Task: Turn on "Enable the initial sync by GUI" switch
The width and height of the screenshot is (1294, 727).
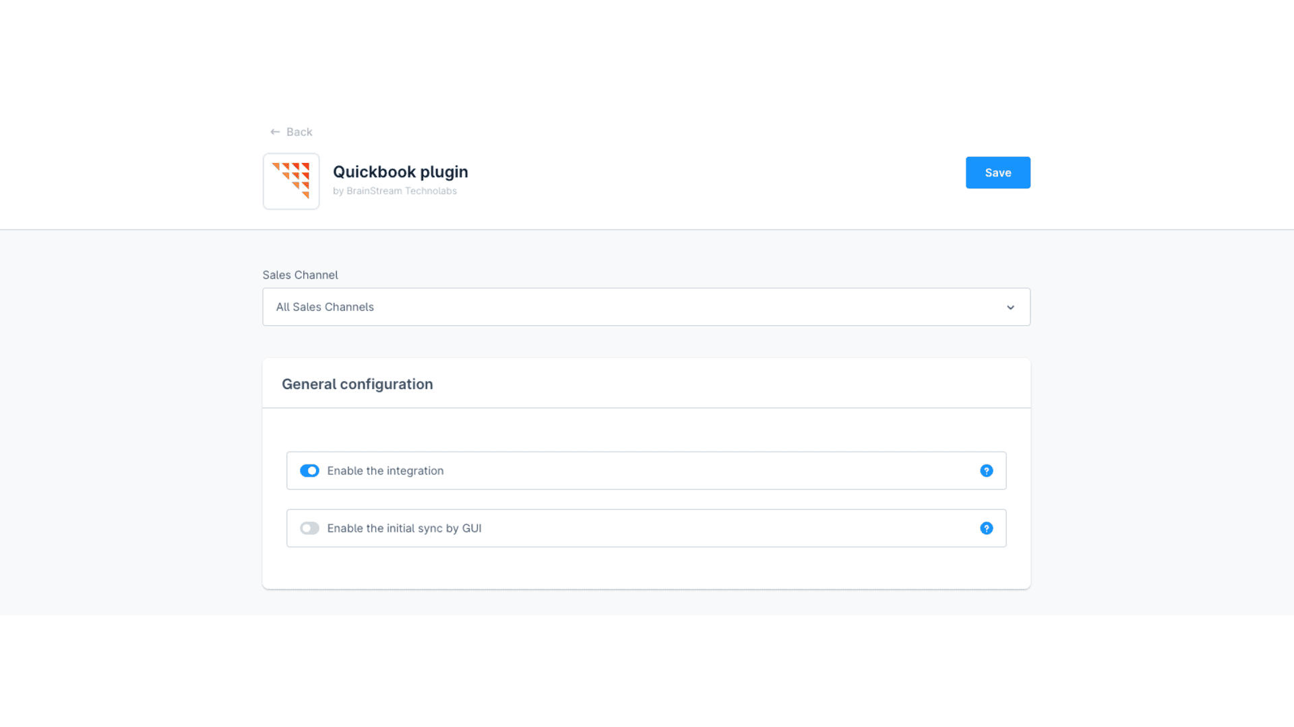Action: (x=309, y=528)
